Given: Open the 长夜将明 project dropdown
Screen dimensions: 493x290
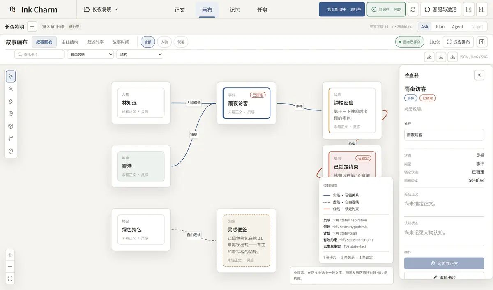Looking at the screenshot, I should [101, 9].
